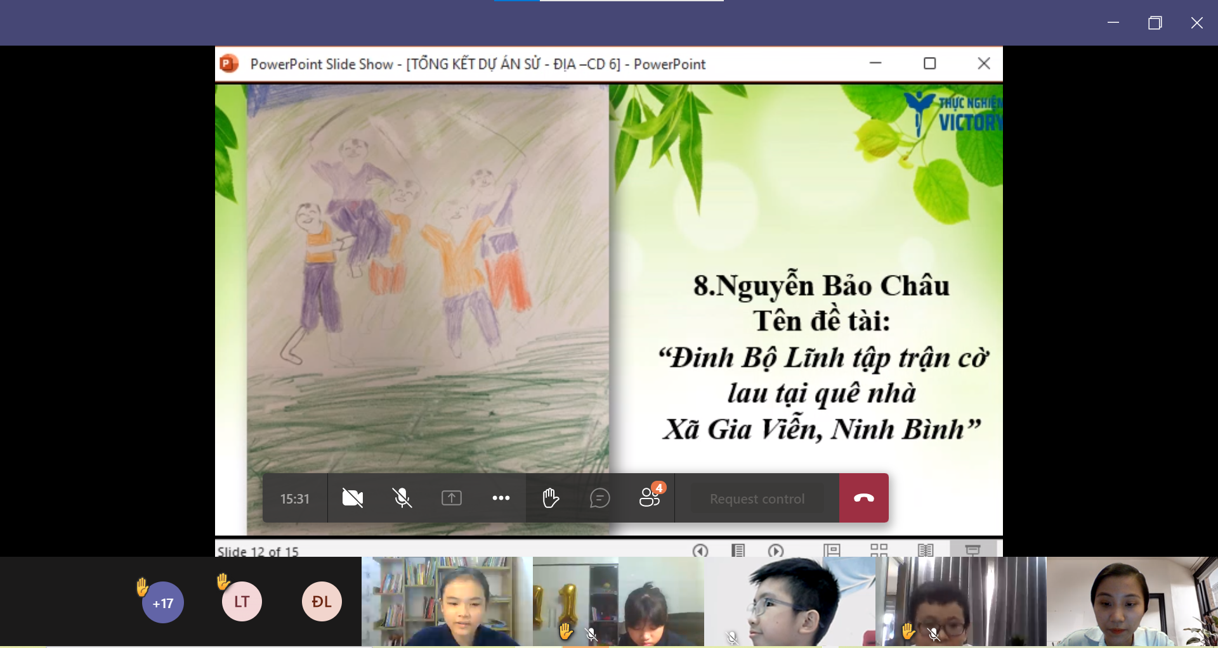The width and height of the screenshot is (1218, 648).
Task: Open more actions ellipsis menu
Action: point(501,499)
